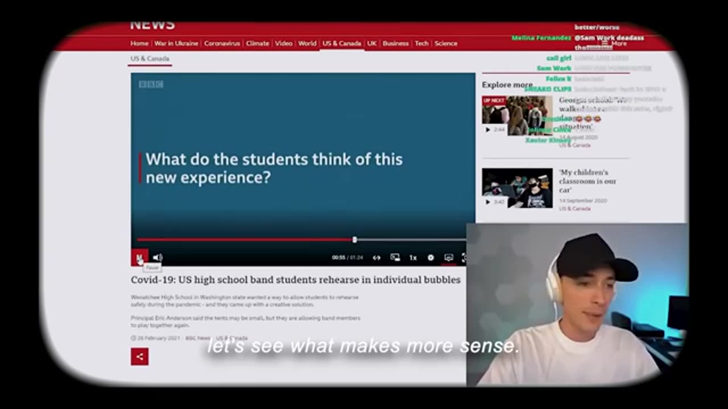The height and width of the screenshot is (409, 728).
Task: Open Business section
Action: pyautogui.click(x=395, y=43)
